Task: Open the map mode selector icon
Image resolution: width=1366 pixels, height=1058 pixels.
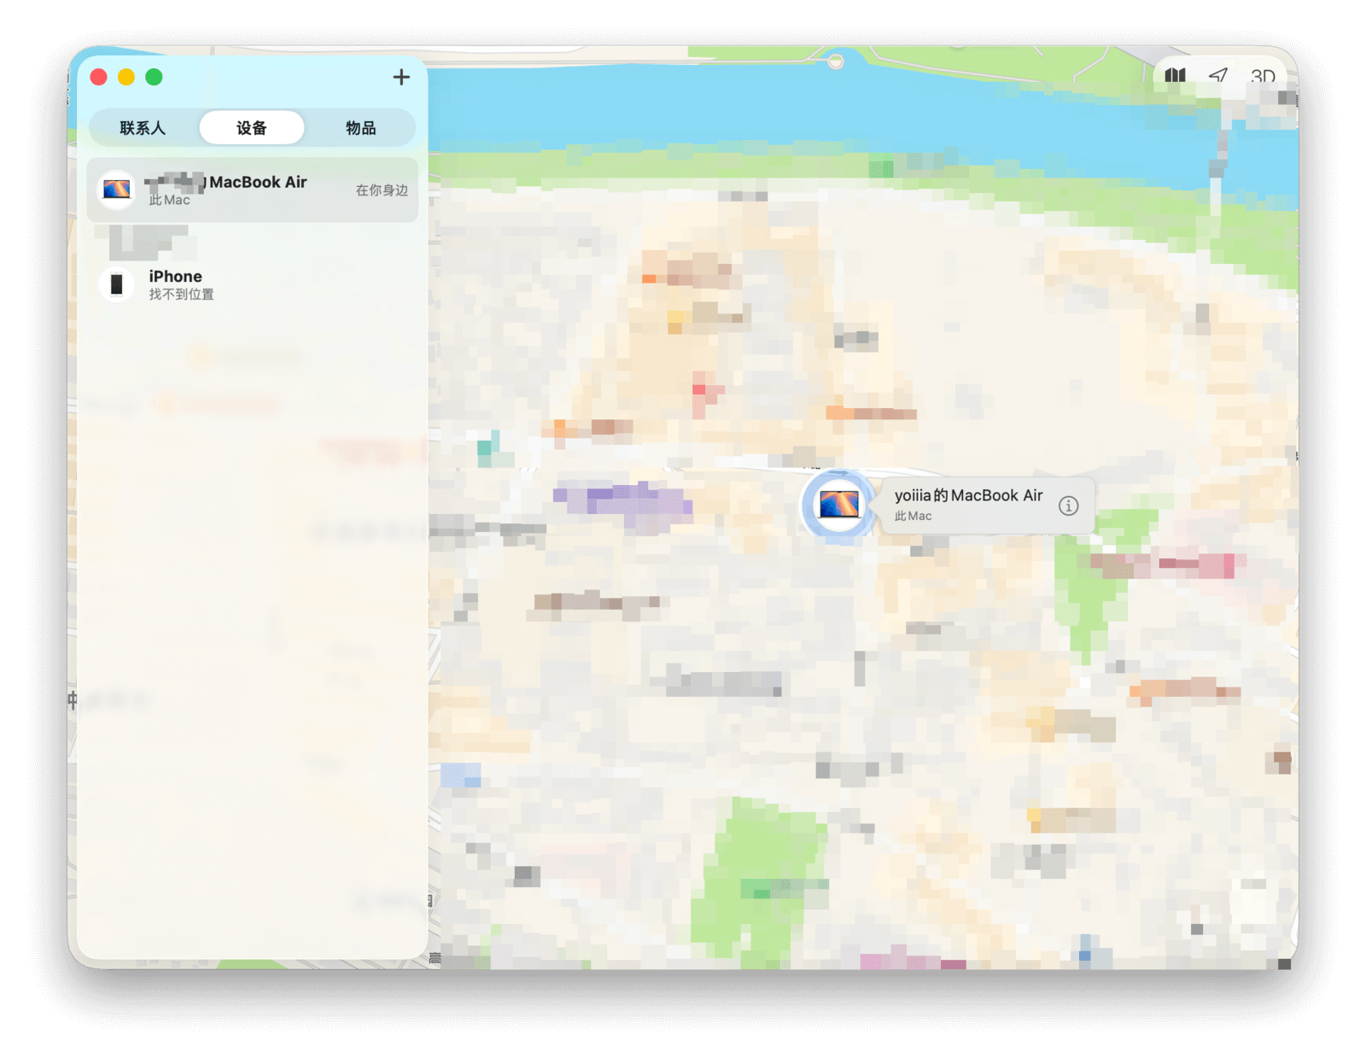Action: pos(1175,76)
